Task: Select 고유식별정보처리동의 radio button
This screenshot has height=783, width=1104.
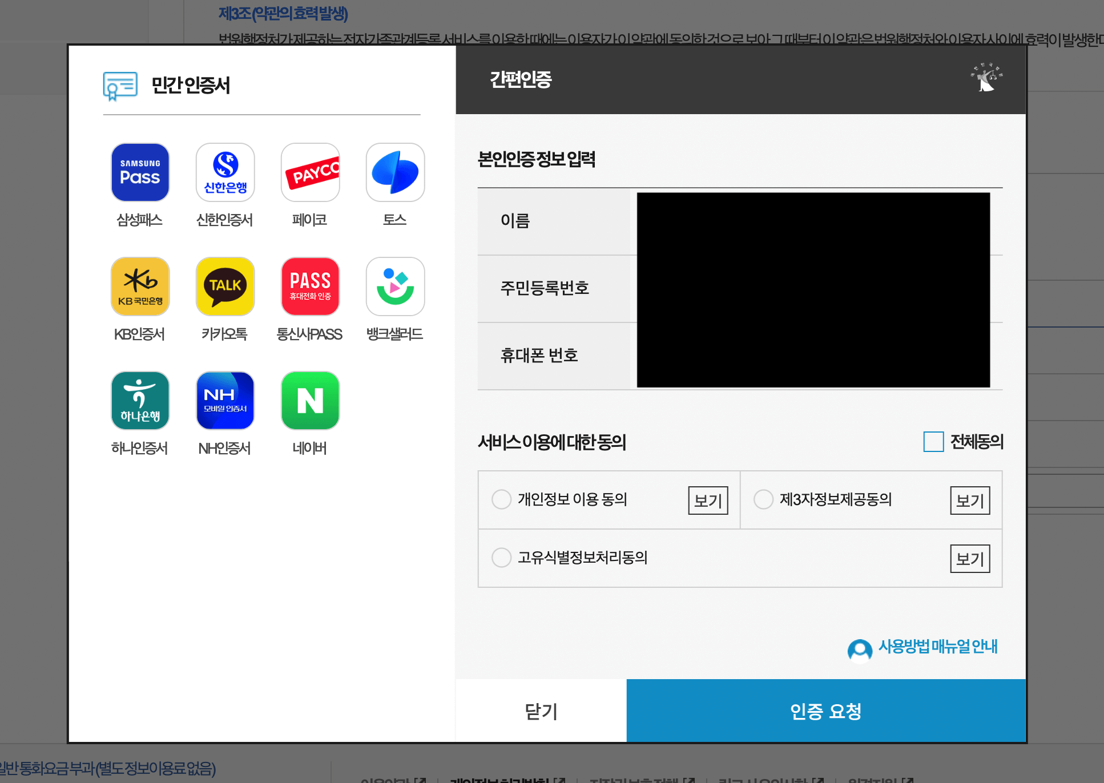Action: point(501,558)
